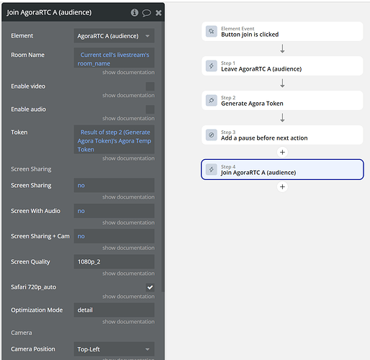Image resolution: width=370 pixels, height=360 pixels.
Task: Open the Optimization Mode detail dropdown
Action: click(x=114, y=310)
